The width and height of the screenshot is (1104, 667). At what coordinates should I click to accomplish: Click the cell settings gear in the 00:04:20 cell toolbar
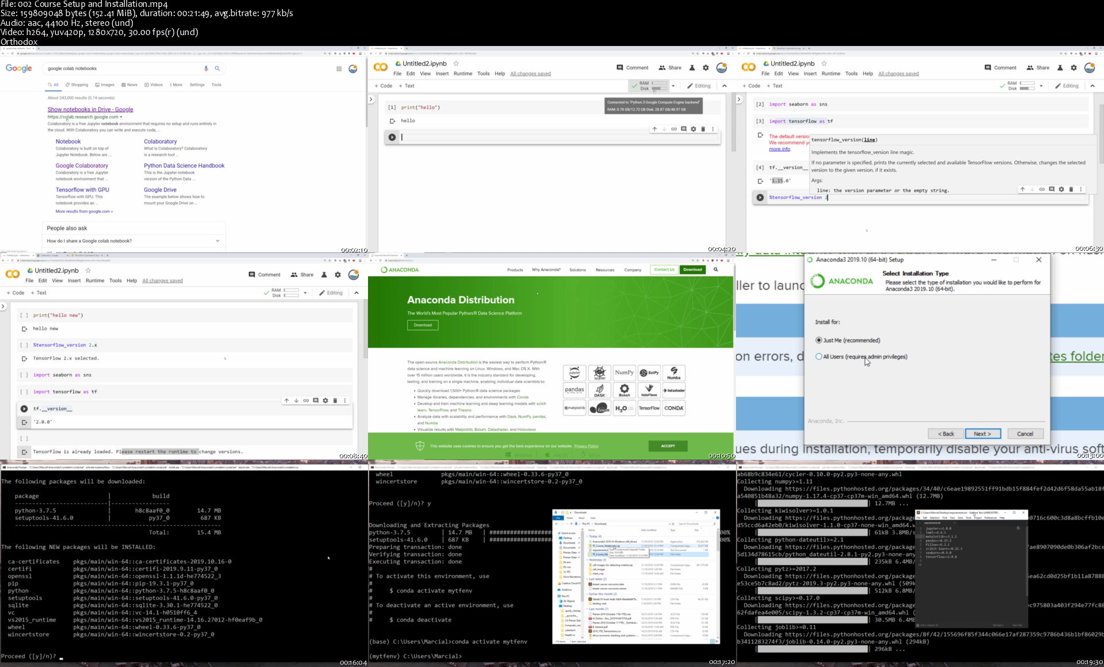pyautogui.click(x=693, y=129)
